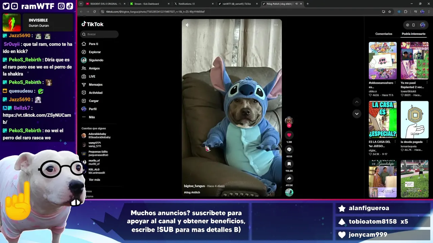Open LA CASA ES ESPECIAL thumbnail

[x=383, y=119]
